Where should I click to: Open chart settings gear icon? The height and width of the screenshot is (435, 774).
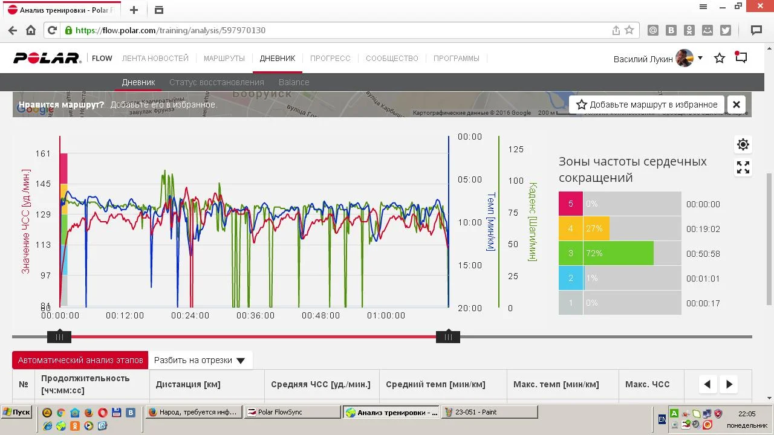[x=743, y=144]
